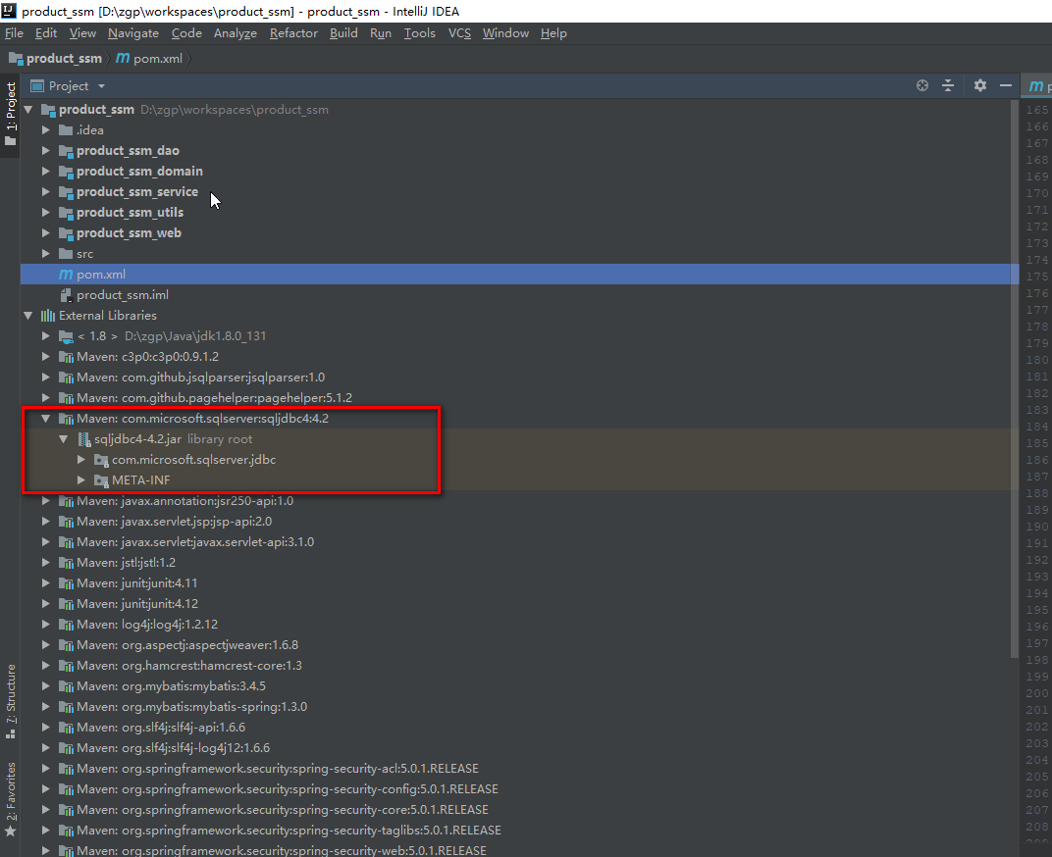Collapse the External Libraries node
The height and width of the screenshot is (857, 1052).
[27, 315]
